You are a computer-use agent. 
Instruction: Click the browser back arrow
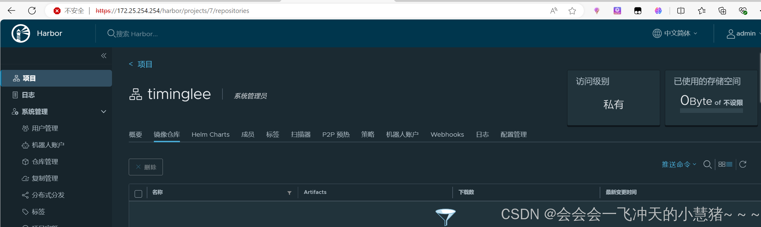click(11, 11)
